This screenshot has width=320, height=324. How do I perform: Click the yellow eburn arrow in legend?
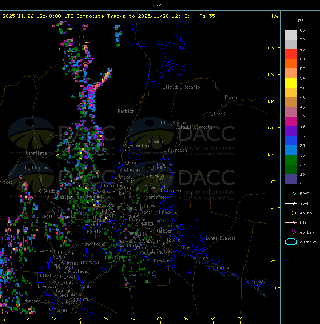[x=291, y=213]
